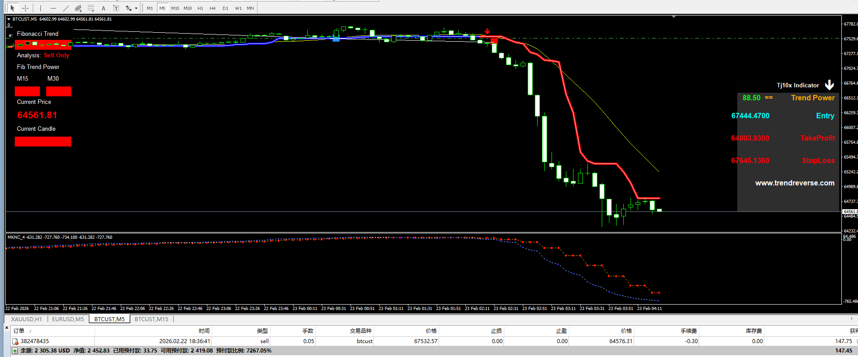Click the Trend Power value 88.50
This screenshot has height=357, width=858.
752,98
